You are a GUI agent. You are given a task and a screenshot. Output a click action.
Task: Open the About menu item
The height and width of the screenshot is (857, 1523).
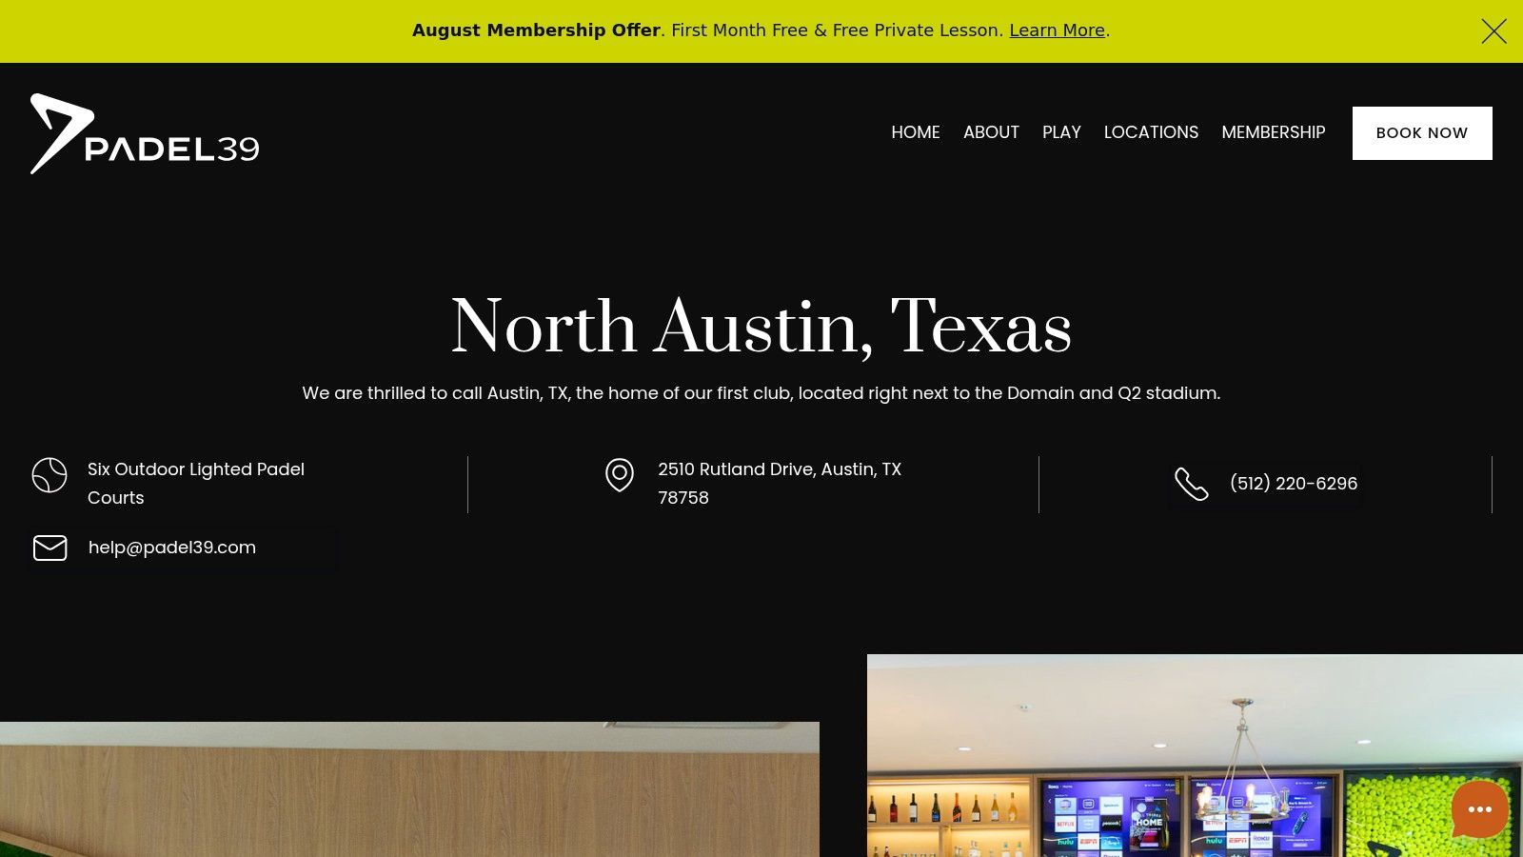(x=991, y=132)
